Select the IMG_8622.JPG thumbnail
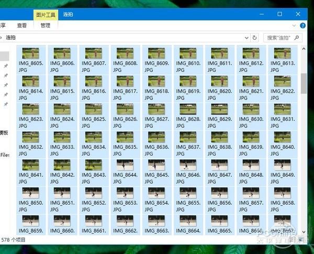This screenshot has width=314, height=254. click(283, 81)
